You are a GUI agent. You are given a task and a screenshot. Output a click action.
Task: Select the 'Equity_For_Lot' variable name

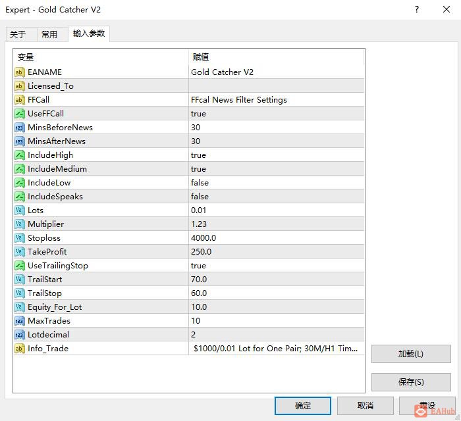[x=55, y=307]
